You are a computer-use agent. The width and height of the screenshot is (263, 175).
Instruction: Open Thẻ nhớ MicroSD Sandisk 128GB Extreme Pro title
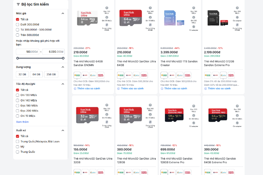(x=177, y=160)
